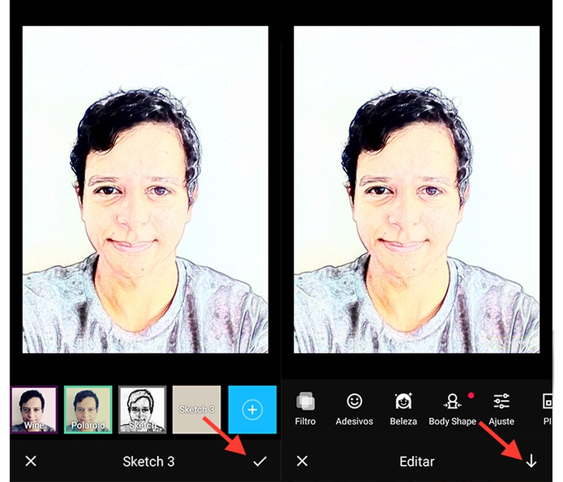563x482 pixels.
Task: Tap the Sketch 3 label in the bottom bar
Action: pos(148,461)
